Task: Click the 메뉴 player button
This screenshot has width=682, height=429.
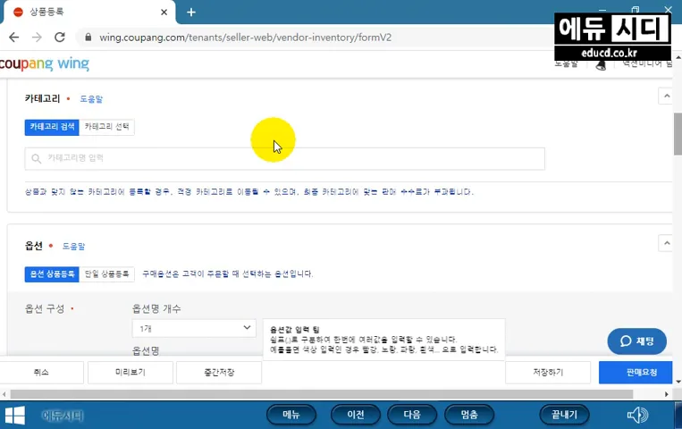Action: [x=291, y=415]
